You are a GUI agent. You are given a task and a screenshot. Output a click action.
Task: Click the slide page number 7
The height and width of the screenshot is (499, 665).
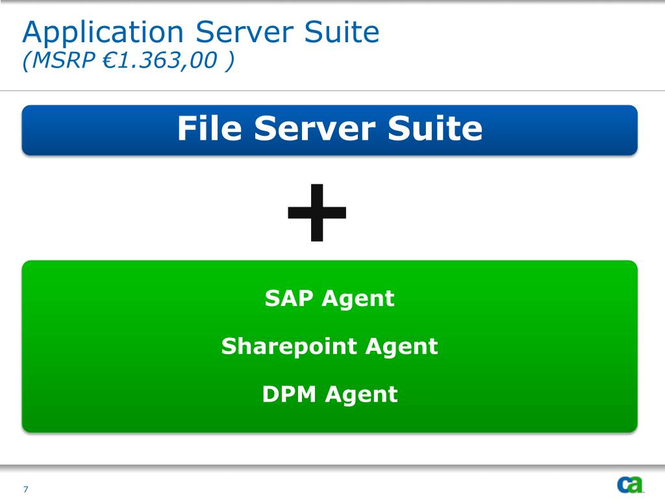coord(26,489)
